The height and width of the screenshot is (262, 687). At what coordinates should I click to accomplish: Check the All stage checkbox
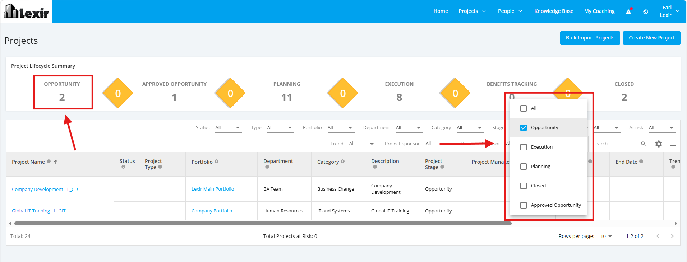[x=524, y=108]
